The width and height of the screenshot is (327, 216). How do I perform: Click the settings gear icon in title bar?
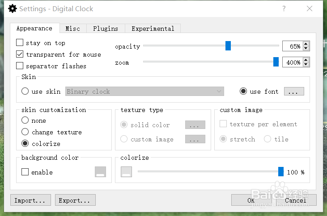coord(13,8)
